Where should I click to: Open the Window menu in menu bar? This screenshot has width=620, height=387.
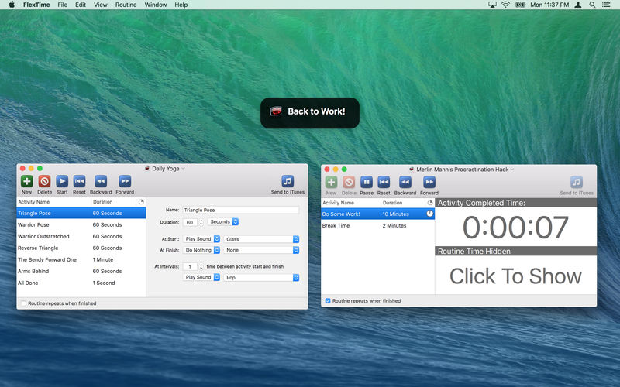[155, 5]
